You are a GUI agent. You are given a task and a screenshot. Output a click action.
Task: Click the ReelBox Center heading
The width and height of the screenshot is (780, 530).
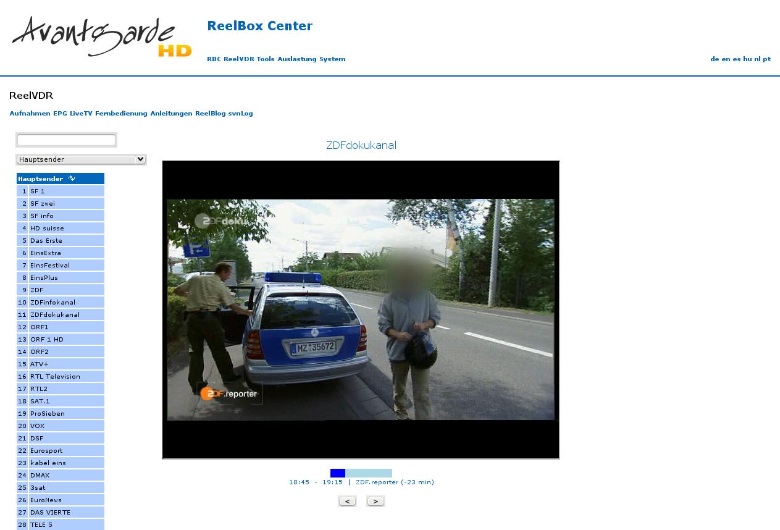[x=259, y=26]
